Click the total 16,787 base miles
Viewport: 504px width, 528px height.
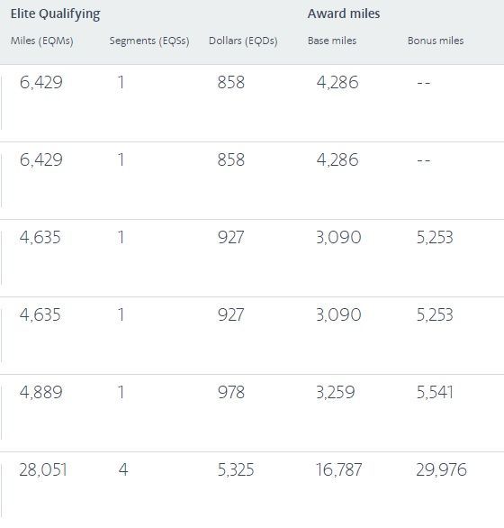338,469
